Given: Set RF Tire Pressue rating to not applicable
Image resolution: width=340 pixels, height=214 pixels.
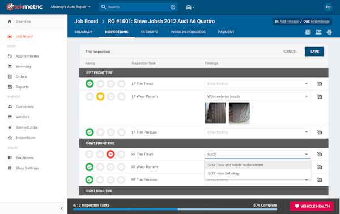Looking at the screenshot, I should [121, 180].
